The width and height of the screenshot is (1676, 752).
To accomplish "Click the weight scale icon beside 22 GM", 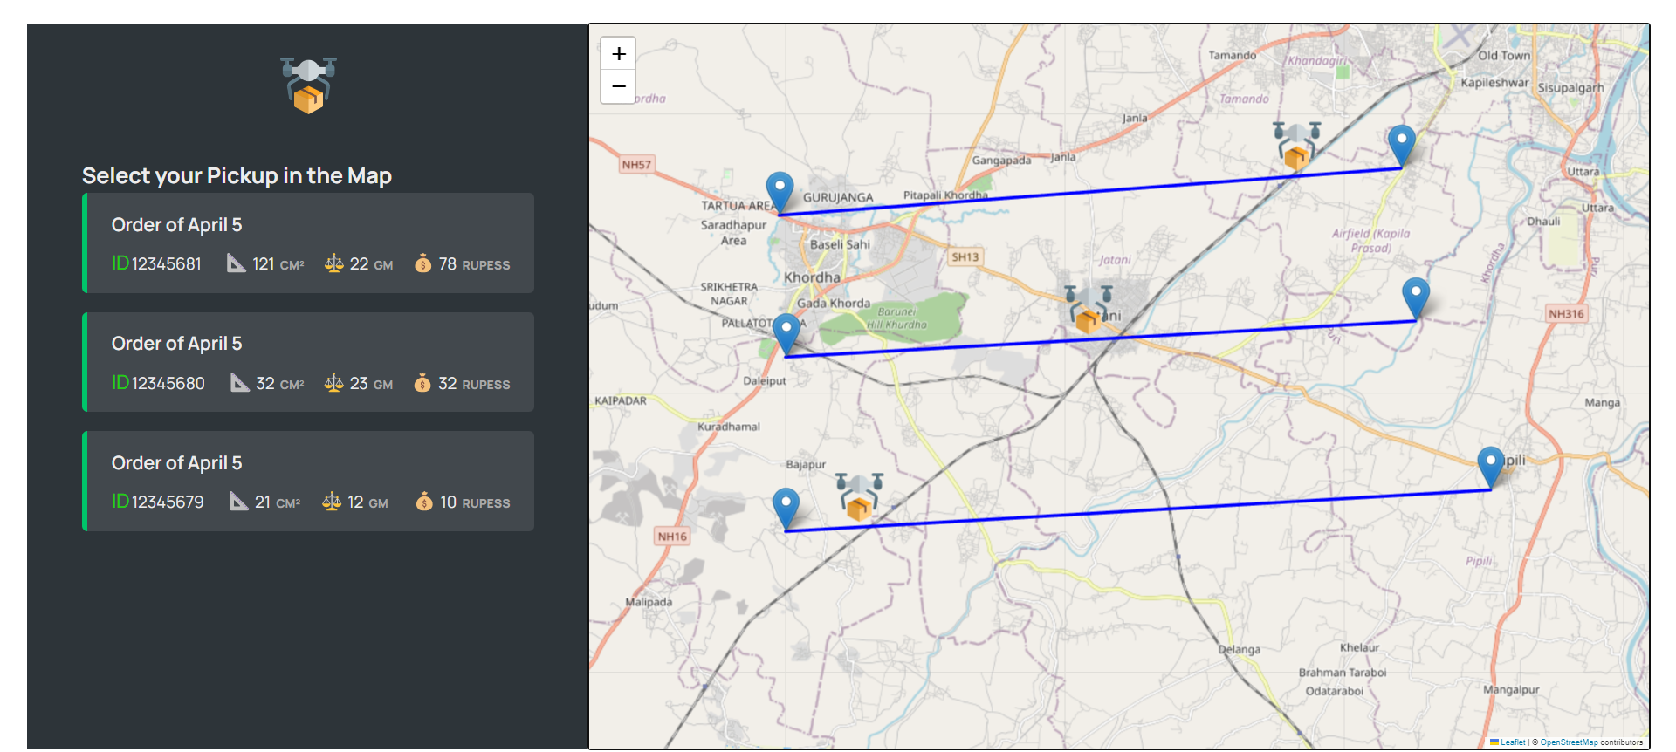I will (333, 263).
